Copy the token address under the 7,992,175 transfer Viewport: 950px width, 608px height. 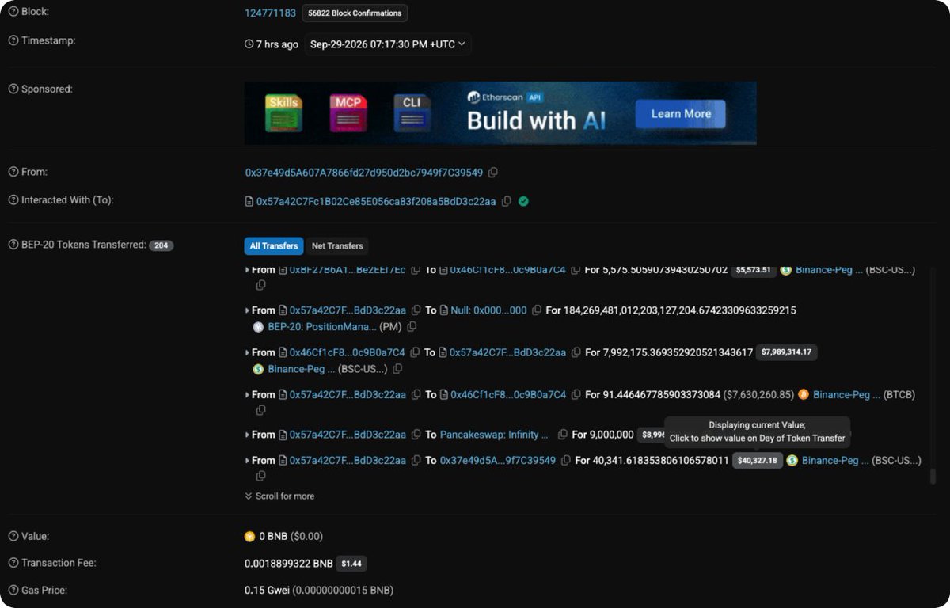coord(397,369)
